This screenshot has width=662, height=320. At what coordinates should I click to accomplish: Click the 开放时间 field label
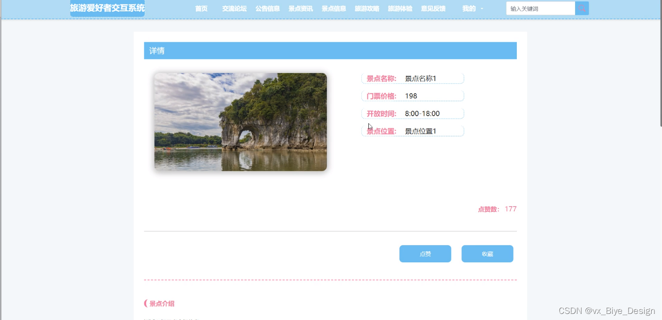click(382, 113)
